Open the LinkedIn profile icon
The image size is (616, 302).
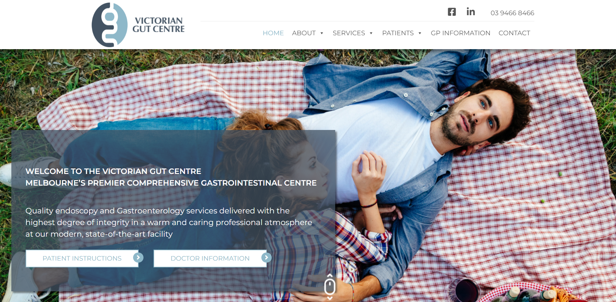(x=471, y=12)
